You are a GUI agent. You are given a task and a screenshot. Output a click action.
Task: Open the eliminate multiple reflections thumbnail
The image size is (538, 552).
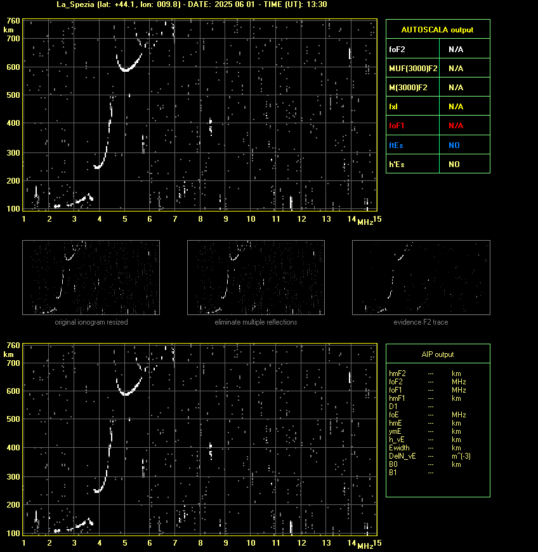tap(256, 278)
